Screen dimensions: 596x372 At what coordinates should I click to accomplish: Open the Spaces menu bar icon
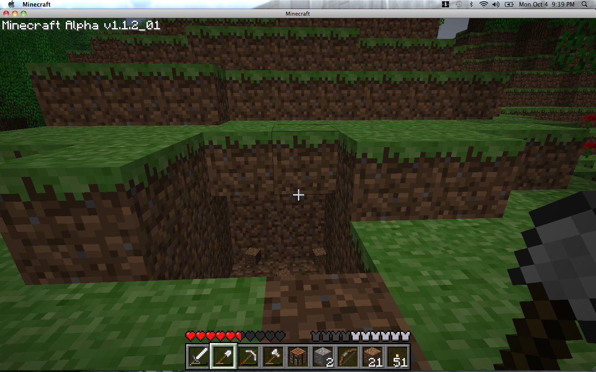point(445,4)
